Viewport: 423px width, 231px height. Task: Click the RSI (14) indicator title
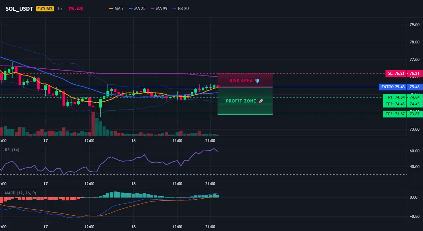point(12,150)
